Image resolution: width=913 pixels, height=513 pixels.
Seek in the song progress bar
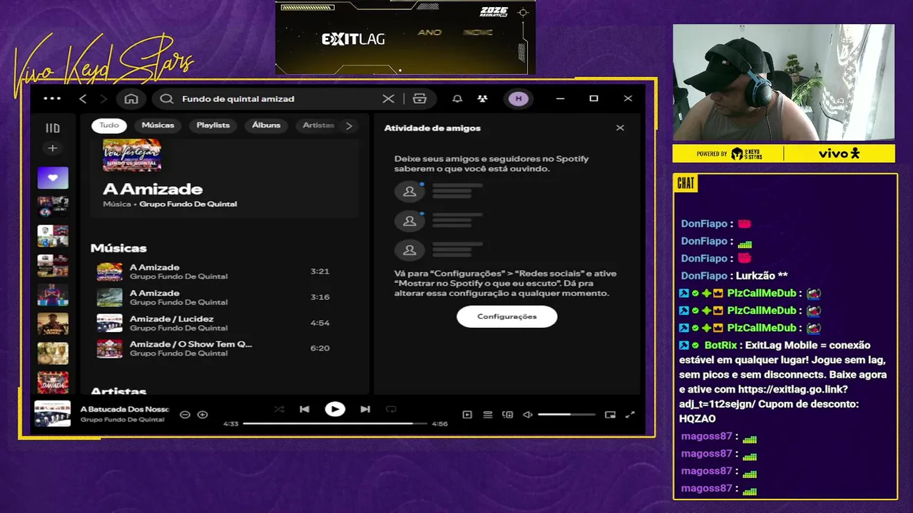tap(335, 423)
